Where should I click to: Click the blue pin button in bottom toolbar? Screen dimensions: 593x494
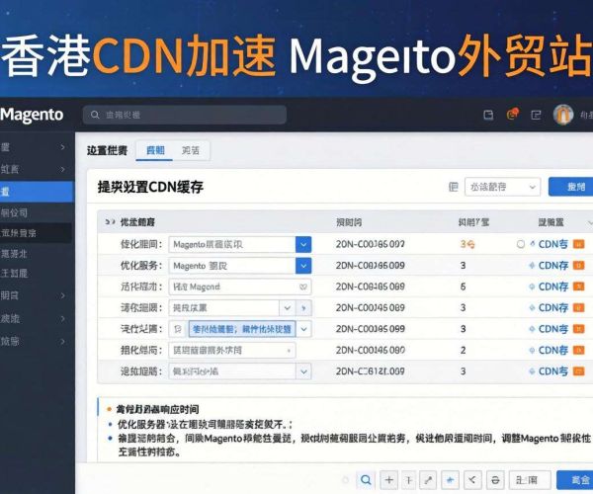[450, 480]
